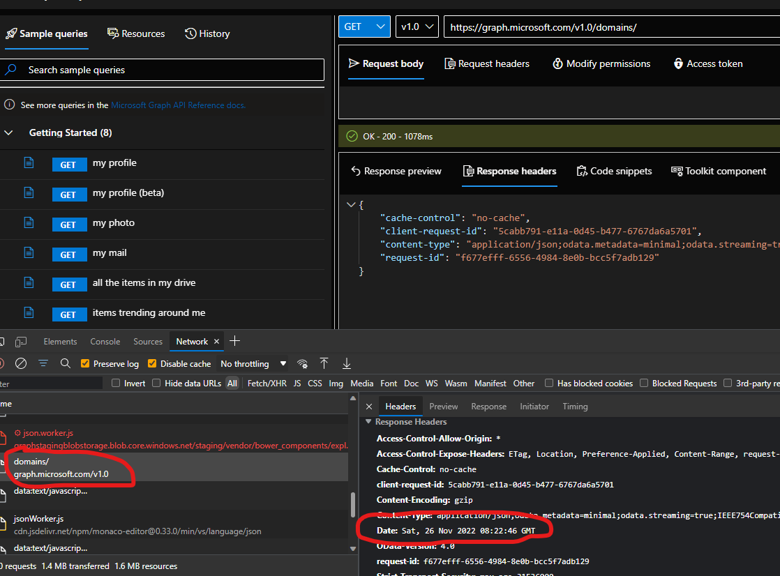This screenshot has width=780, height=576.
Task: Click the Search sample queries input field
Action: (160, 70)
